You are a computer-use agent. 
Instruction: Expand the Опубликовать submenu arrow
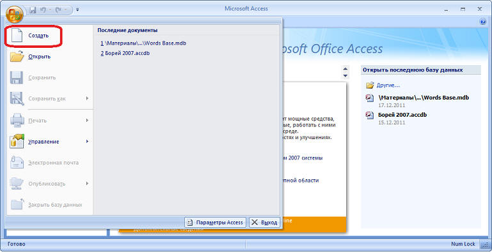coord(87,184)
